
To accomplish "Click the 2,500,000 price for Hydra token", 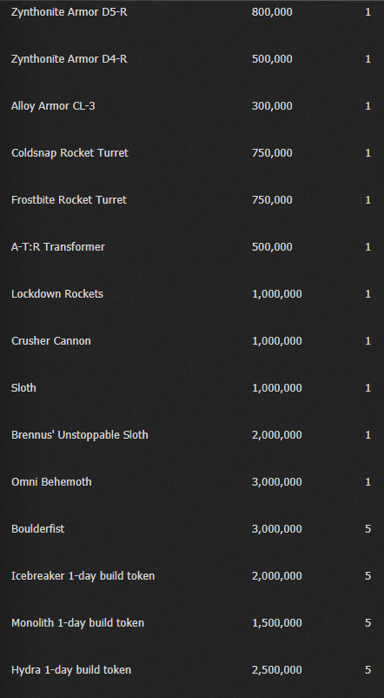I will coord(277,669).
